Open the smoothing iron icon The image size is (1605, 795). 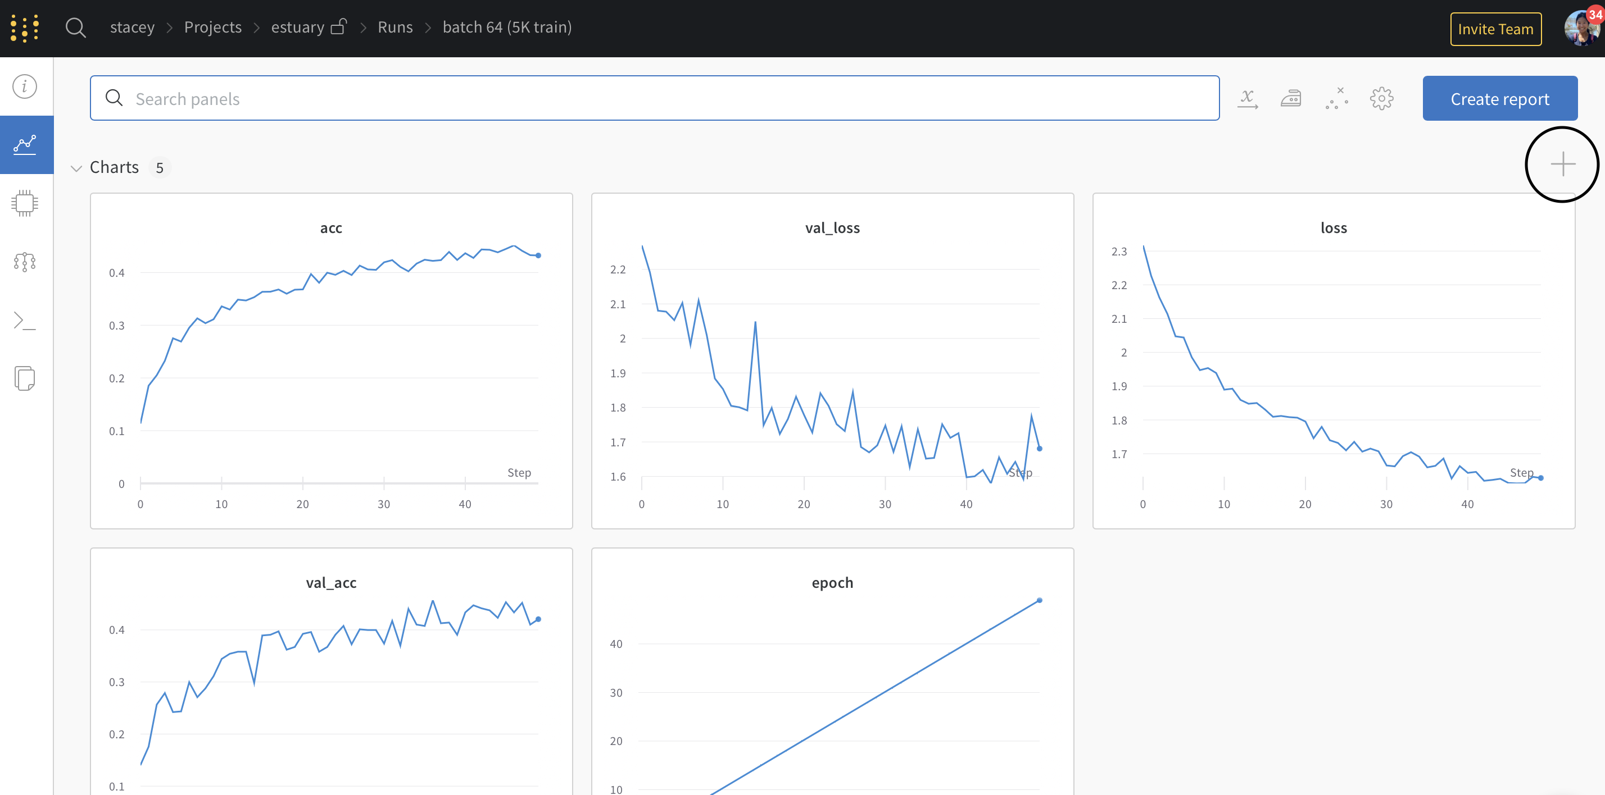pos(1290,98)
